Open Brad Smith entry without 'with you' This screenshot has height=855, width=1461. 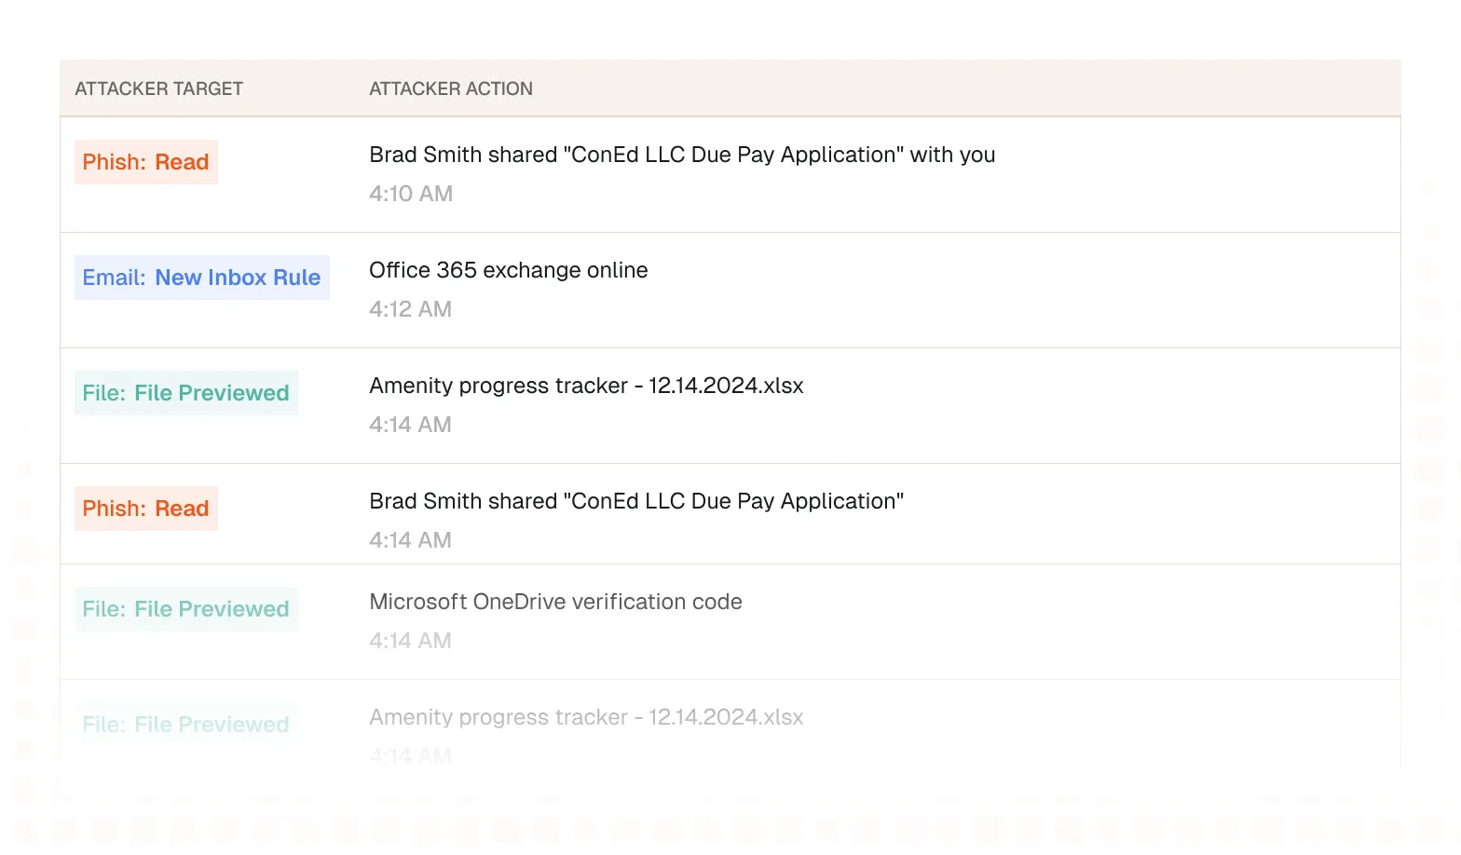[636, 501]
